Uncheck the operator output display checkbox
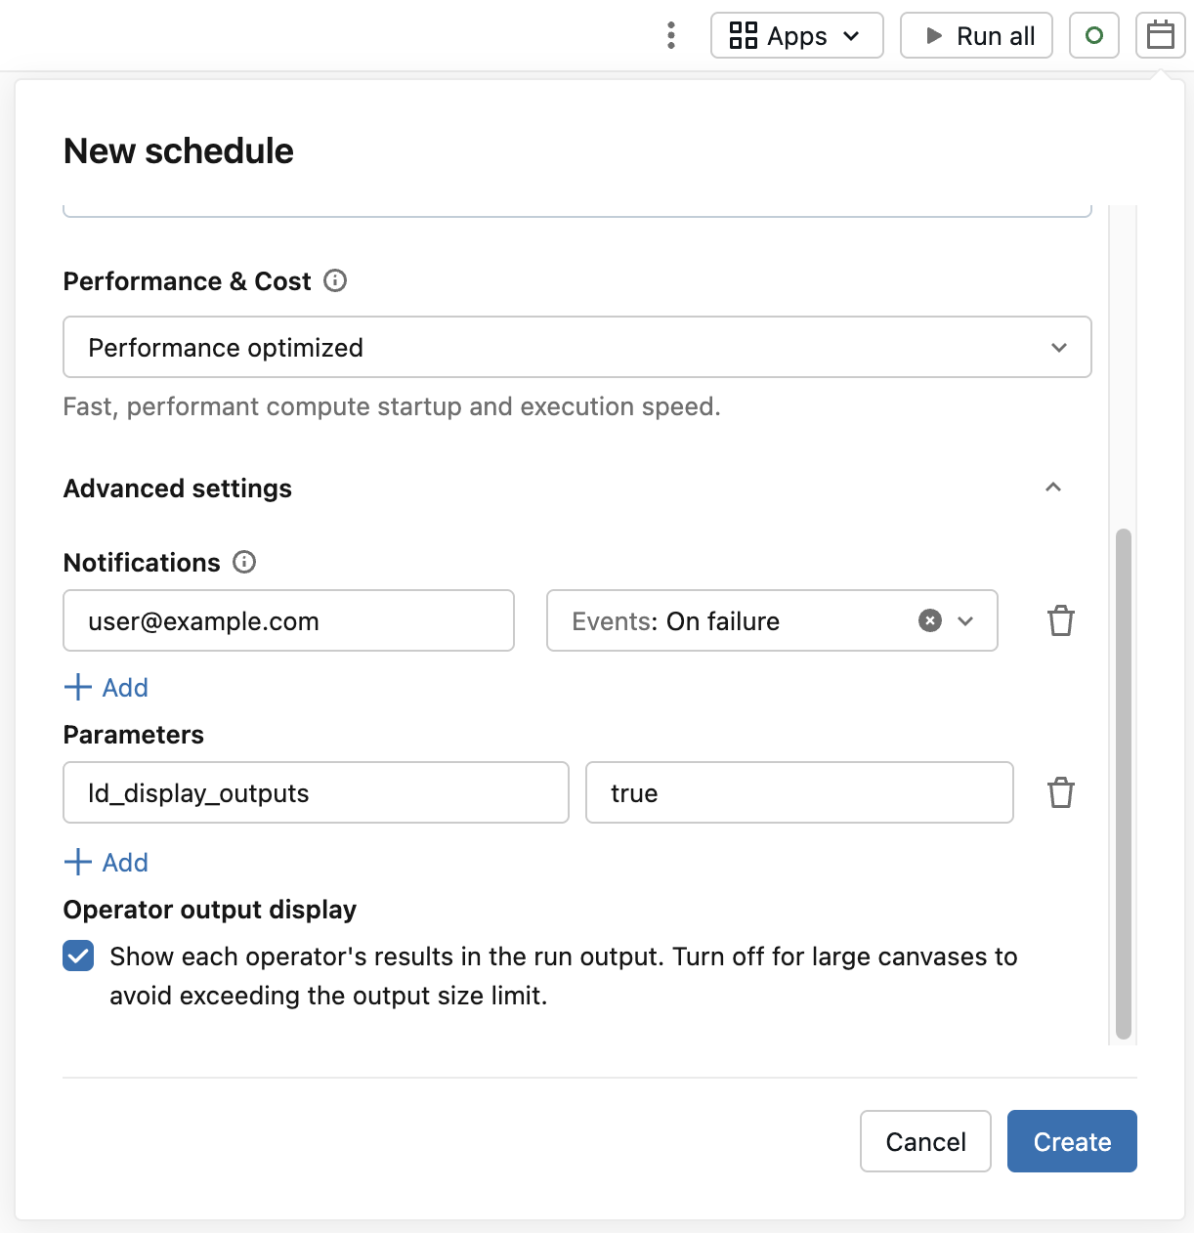1194x1233 pixels. pos(78,956)
